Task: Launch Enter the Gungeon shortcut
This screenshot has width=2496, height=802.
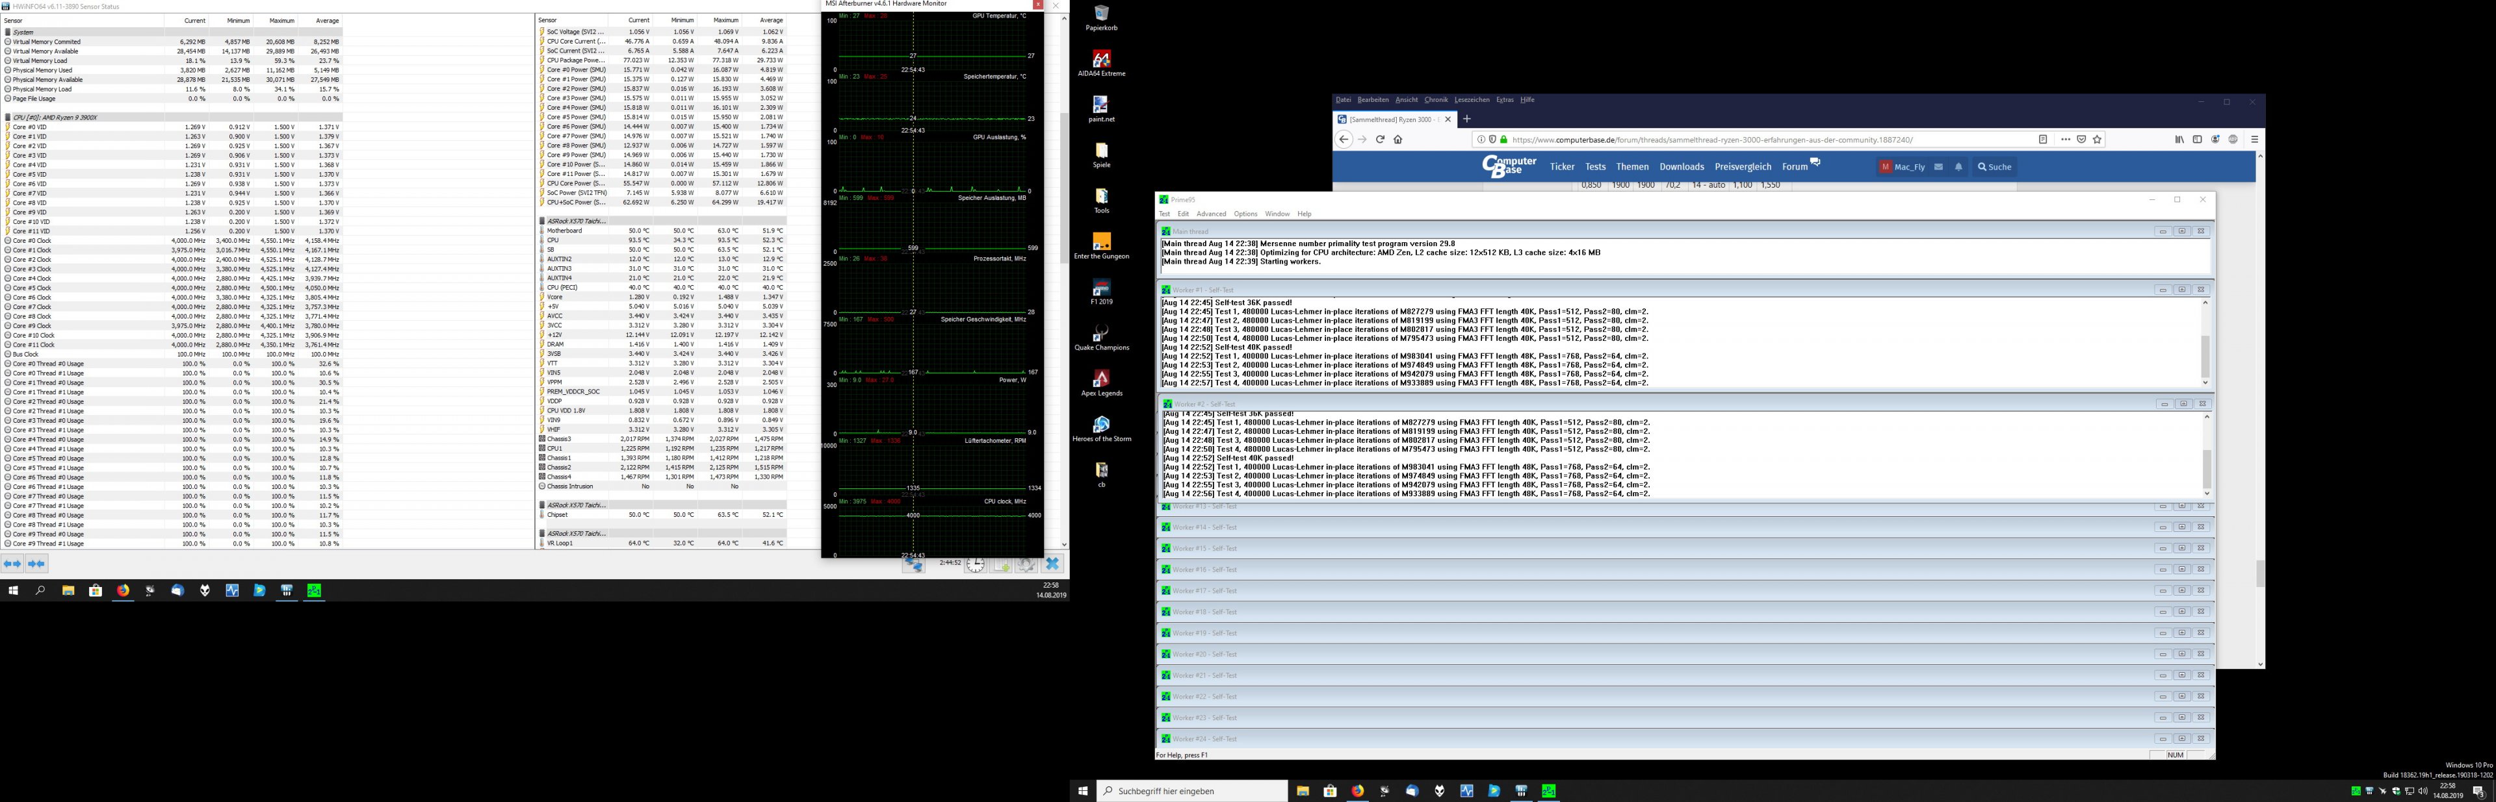Action: 1102,246
